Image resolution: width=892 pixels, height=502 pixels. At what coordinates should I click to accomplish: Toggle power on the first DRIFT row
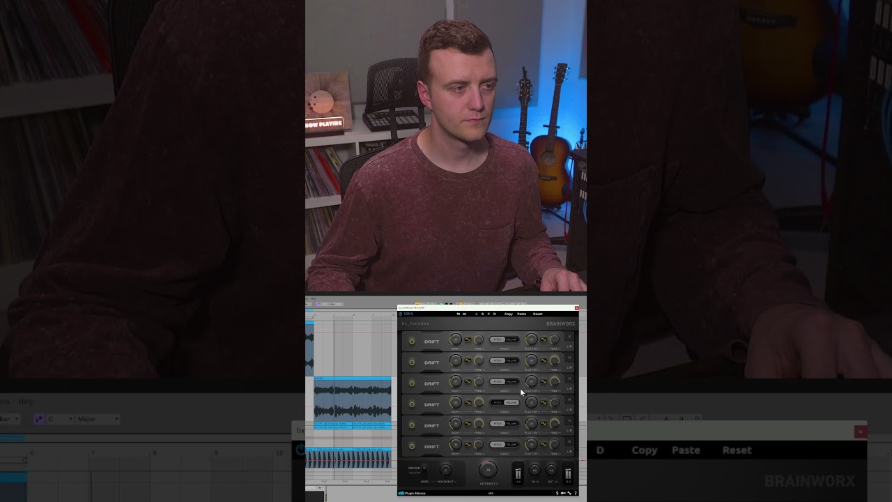[412, 342]
